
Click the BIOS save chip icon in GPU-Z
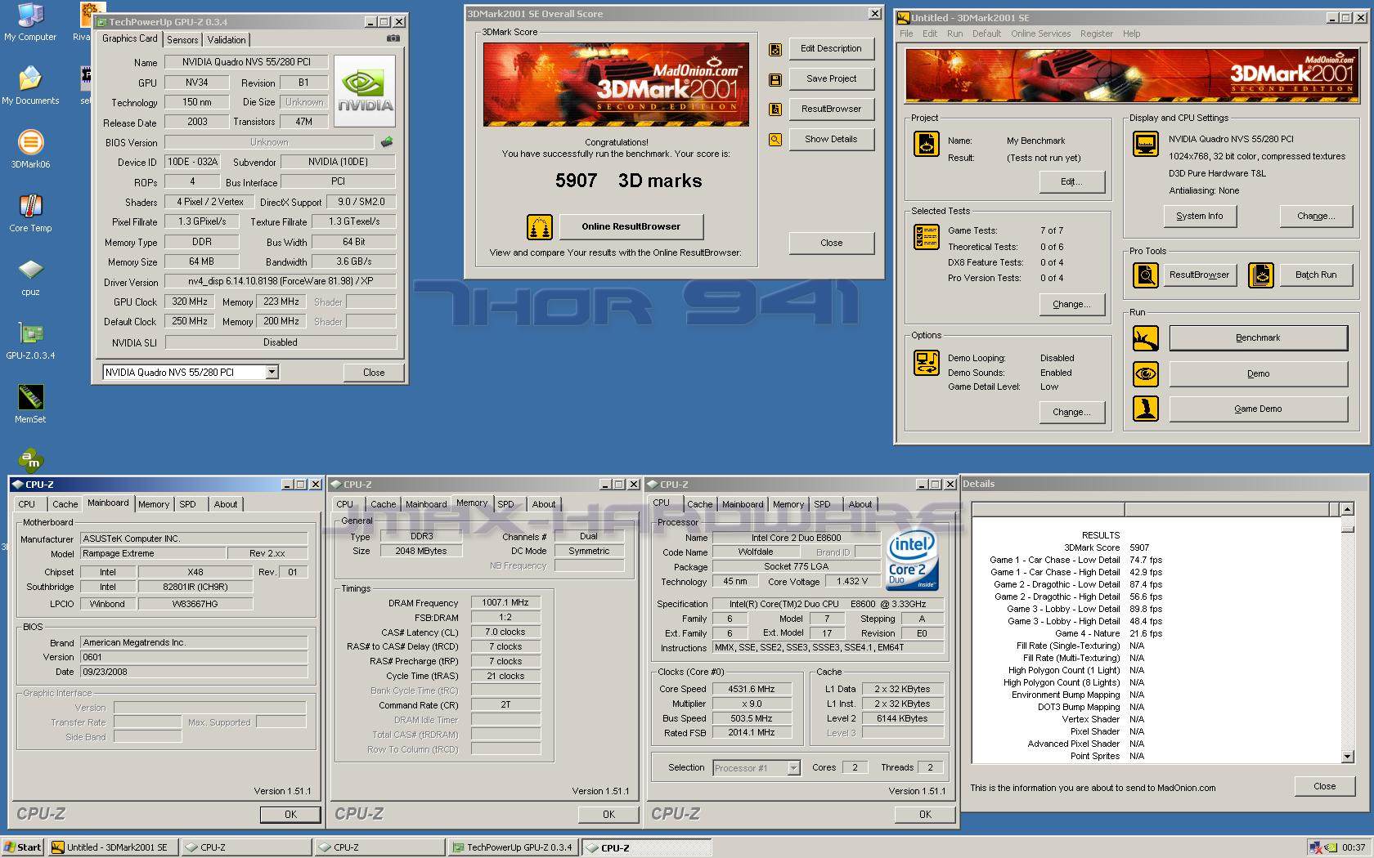point(386,142)
